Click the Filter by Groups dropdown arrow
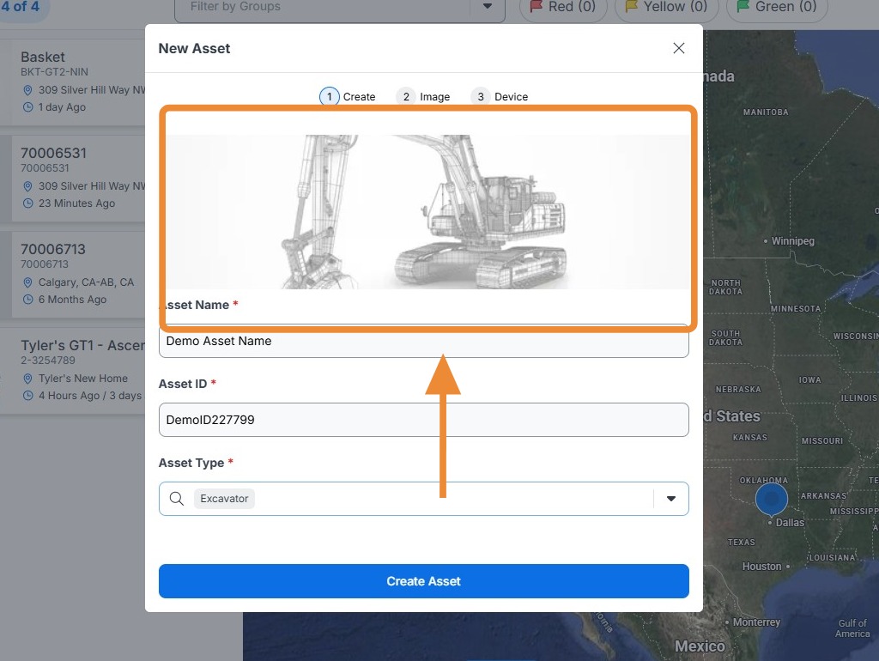Screen dimensions: 879x661 pos(488,7)
